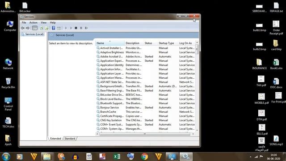Select the DOC.docx desktop file
Image resolution: width=286 pixels, height=161 pixels.
click(276, 83)
